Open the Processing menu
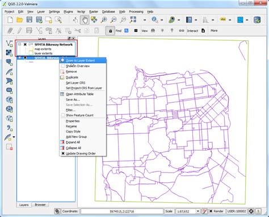 pos(136,12)
